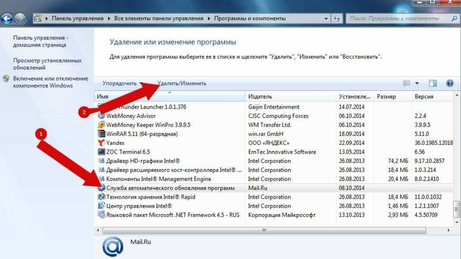Viewport: 461px width, 259px height.
Task: Expand arrow after Все элементы панели управления
Action: (209, 19)
